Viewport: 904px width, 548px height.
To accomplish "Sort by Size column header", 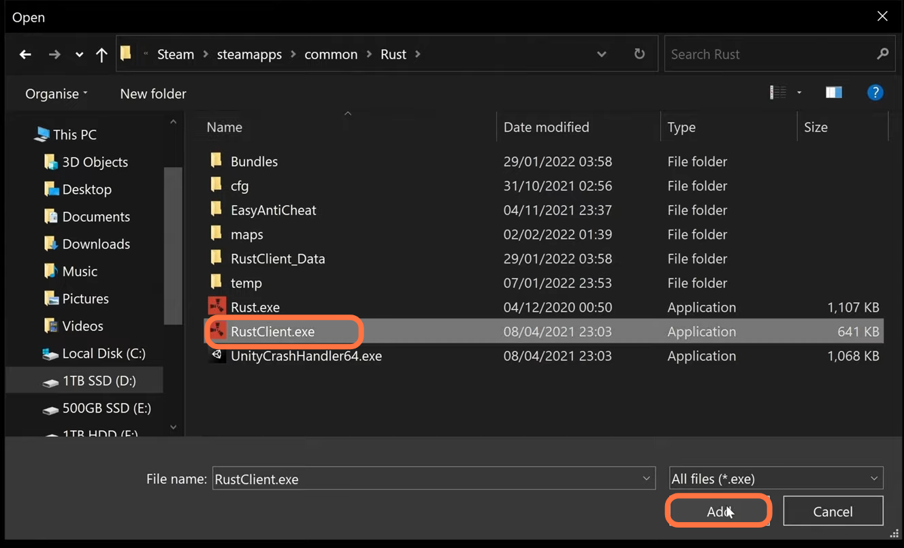I will [x=816, y=127].
